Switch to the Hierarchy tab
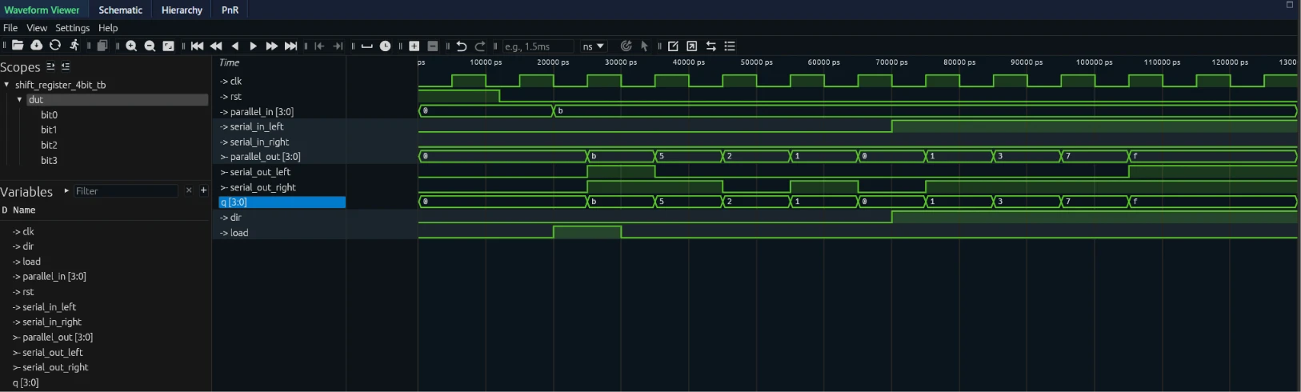This screenshot has height=392, width=1301. [182, 10]
